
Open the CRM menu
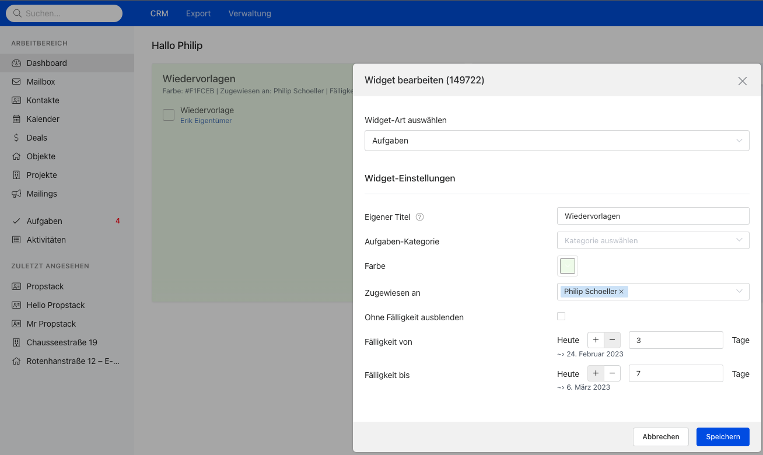pos(159,13)
